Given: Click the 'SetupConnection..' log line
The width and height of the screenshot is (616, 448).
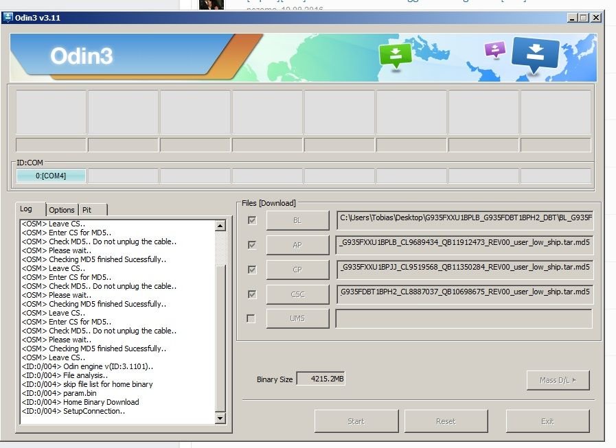Looking at the screenshot, I should coord(73,411).
